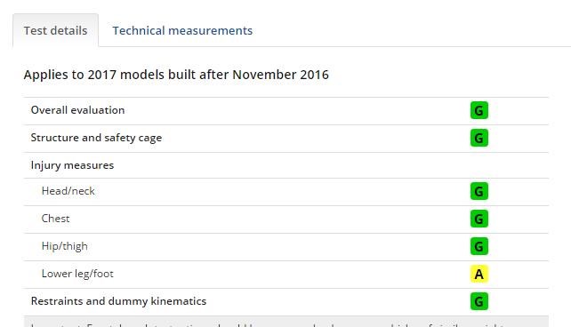Select the Restraints and dummy kinematics label
This screenshot has height=327, width=571.
118,301
